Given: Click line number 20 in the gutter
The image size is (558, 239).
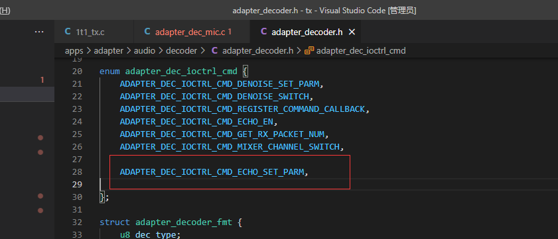Looking at the screenshot, I should click(77, 72).
